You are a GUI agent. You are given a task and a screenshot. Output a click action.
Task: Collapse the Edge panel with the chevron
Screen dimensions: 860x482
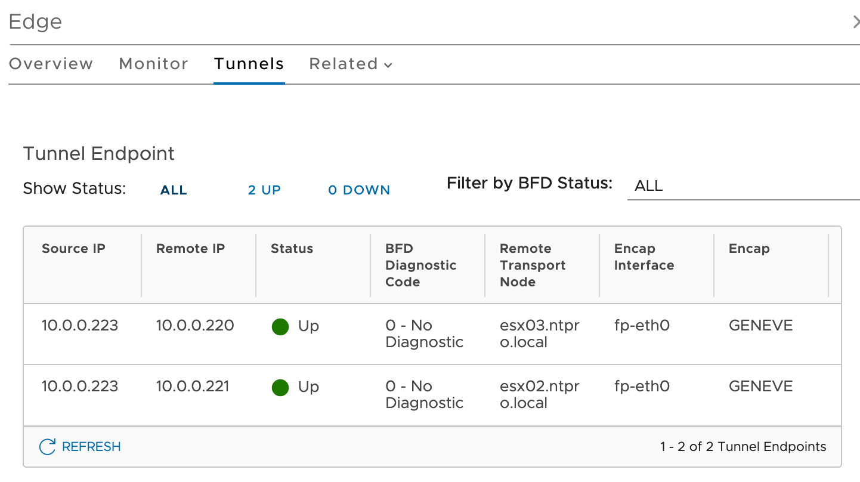[x=856, y=22]
